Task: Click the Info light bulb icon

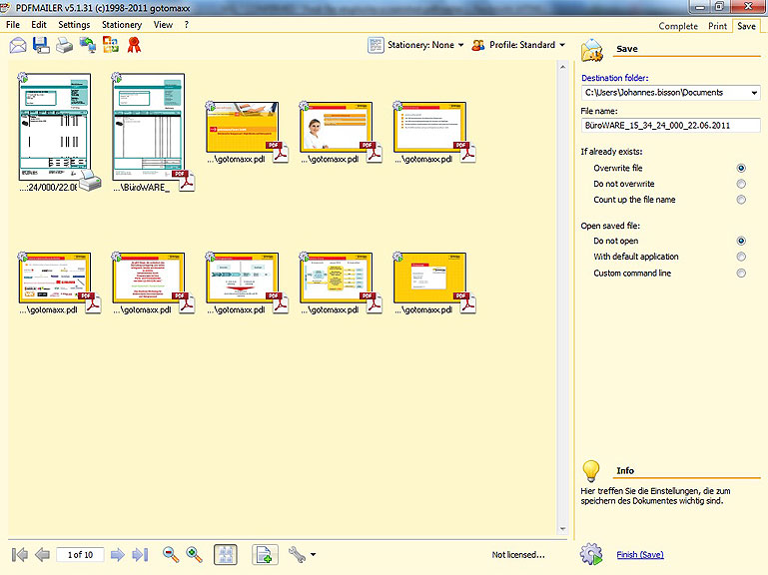Action: tap(591, 471)
